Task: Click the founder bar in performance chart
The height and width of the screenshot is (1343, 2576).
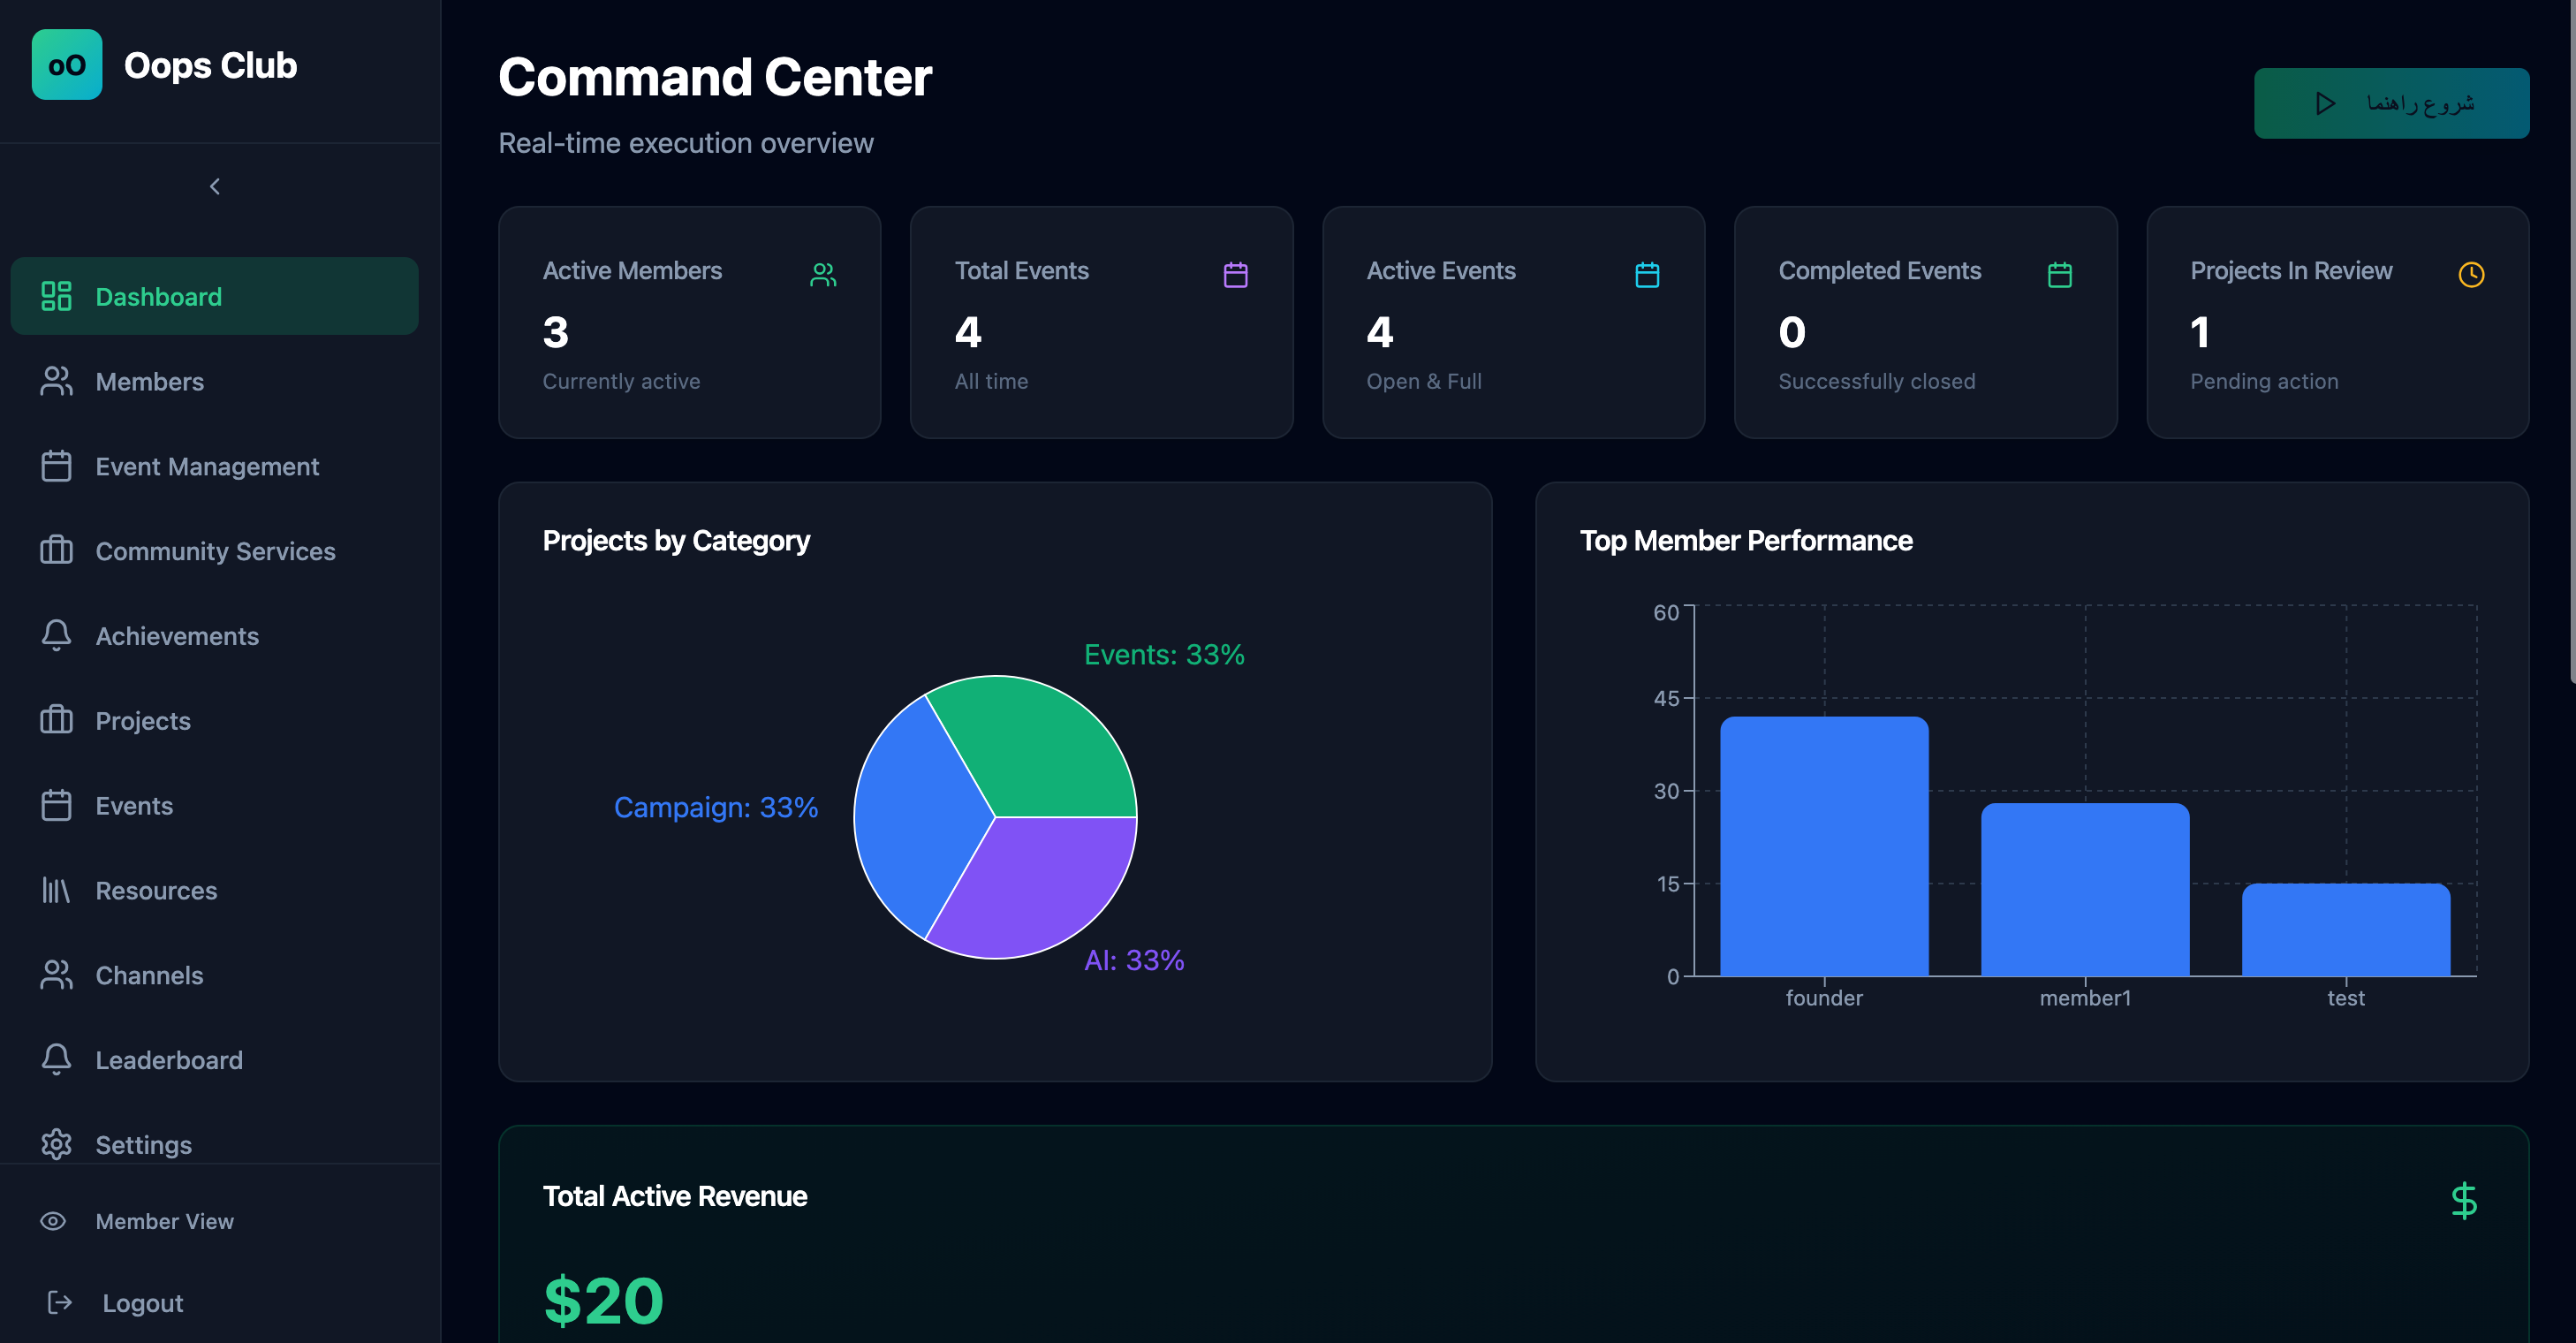Action: click(x=1824, y=846)
